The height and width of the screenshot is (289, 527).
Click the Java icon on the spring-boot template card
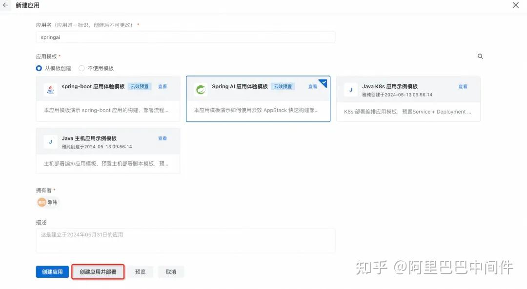coord(50,90)
